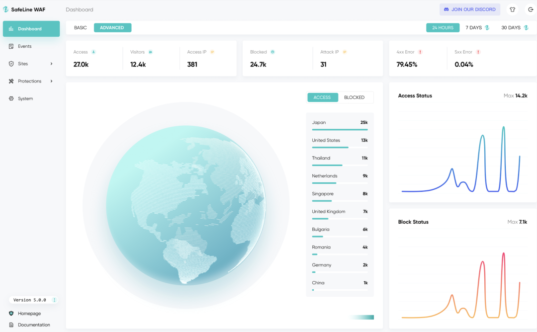This screenshot has height=332, width=537.
Task: Click the 12.4k Visitors value
Action: click(138, 64)
